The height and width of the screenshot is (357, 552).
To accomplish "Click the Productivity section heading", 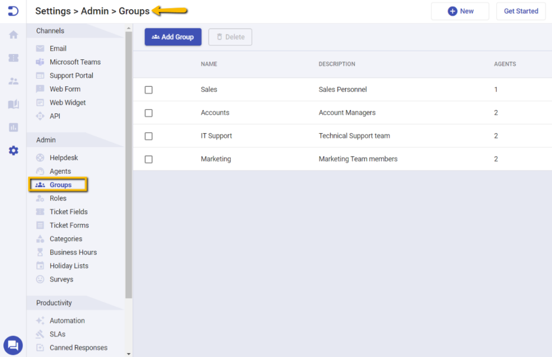I will [x=54, y=303].
